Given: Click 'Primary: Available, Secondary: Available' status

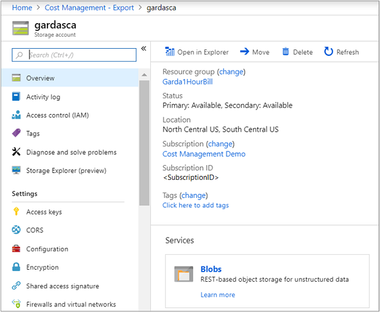Looking at the screenshot, I should click(x=227, y=105).
